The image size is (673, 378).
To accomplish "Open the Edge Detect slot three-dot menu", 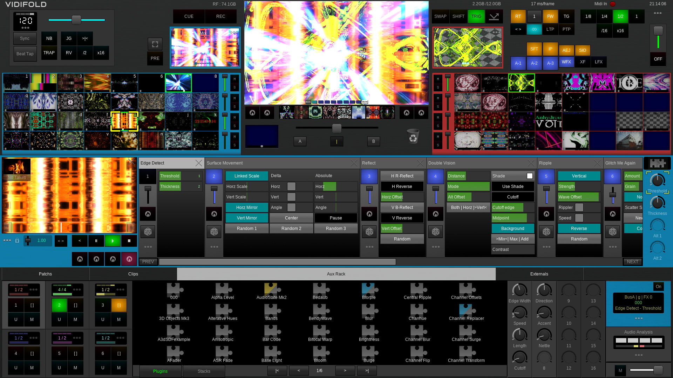I will 148,247.
